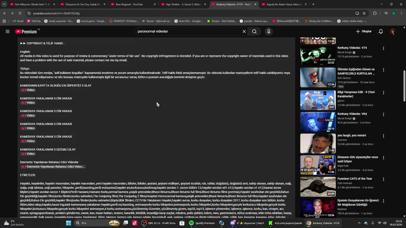Open Stream - Kick Dashboard bookmark
Screen dimensions: 406x228
(x=221, y=21)
